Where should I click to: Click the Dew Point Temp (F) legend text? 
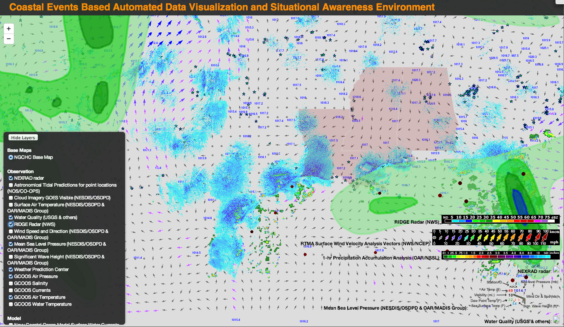[x=486, y=301]
